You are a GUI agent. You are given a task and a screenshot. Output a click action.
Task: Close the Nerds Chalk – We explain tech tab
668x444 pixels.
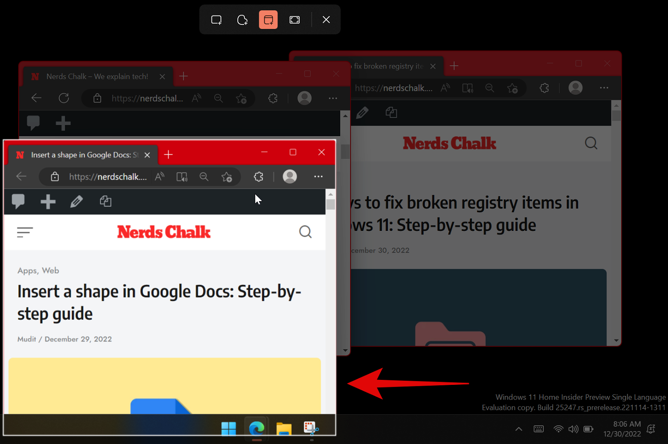[x=163, y=77]
